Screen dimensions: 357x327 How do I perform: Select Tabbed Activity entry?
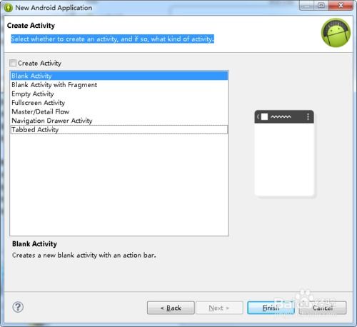pos(119,130)
